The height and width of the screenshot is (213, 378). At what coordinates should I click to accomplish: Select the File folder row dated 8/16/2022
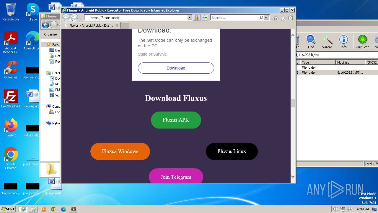337,72
